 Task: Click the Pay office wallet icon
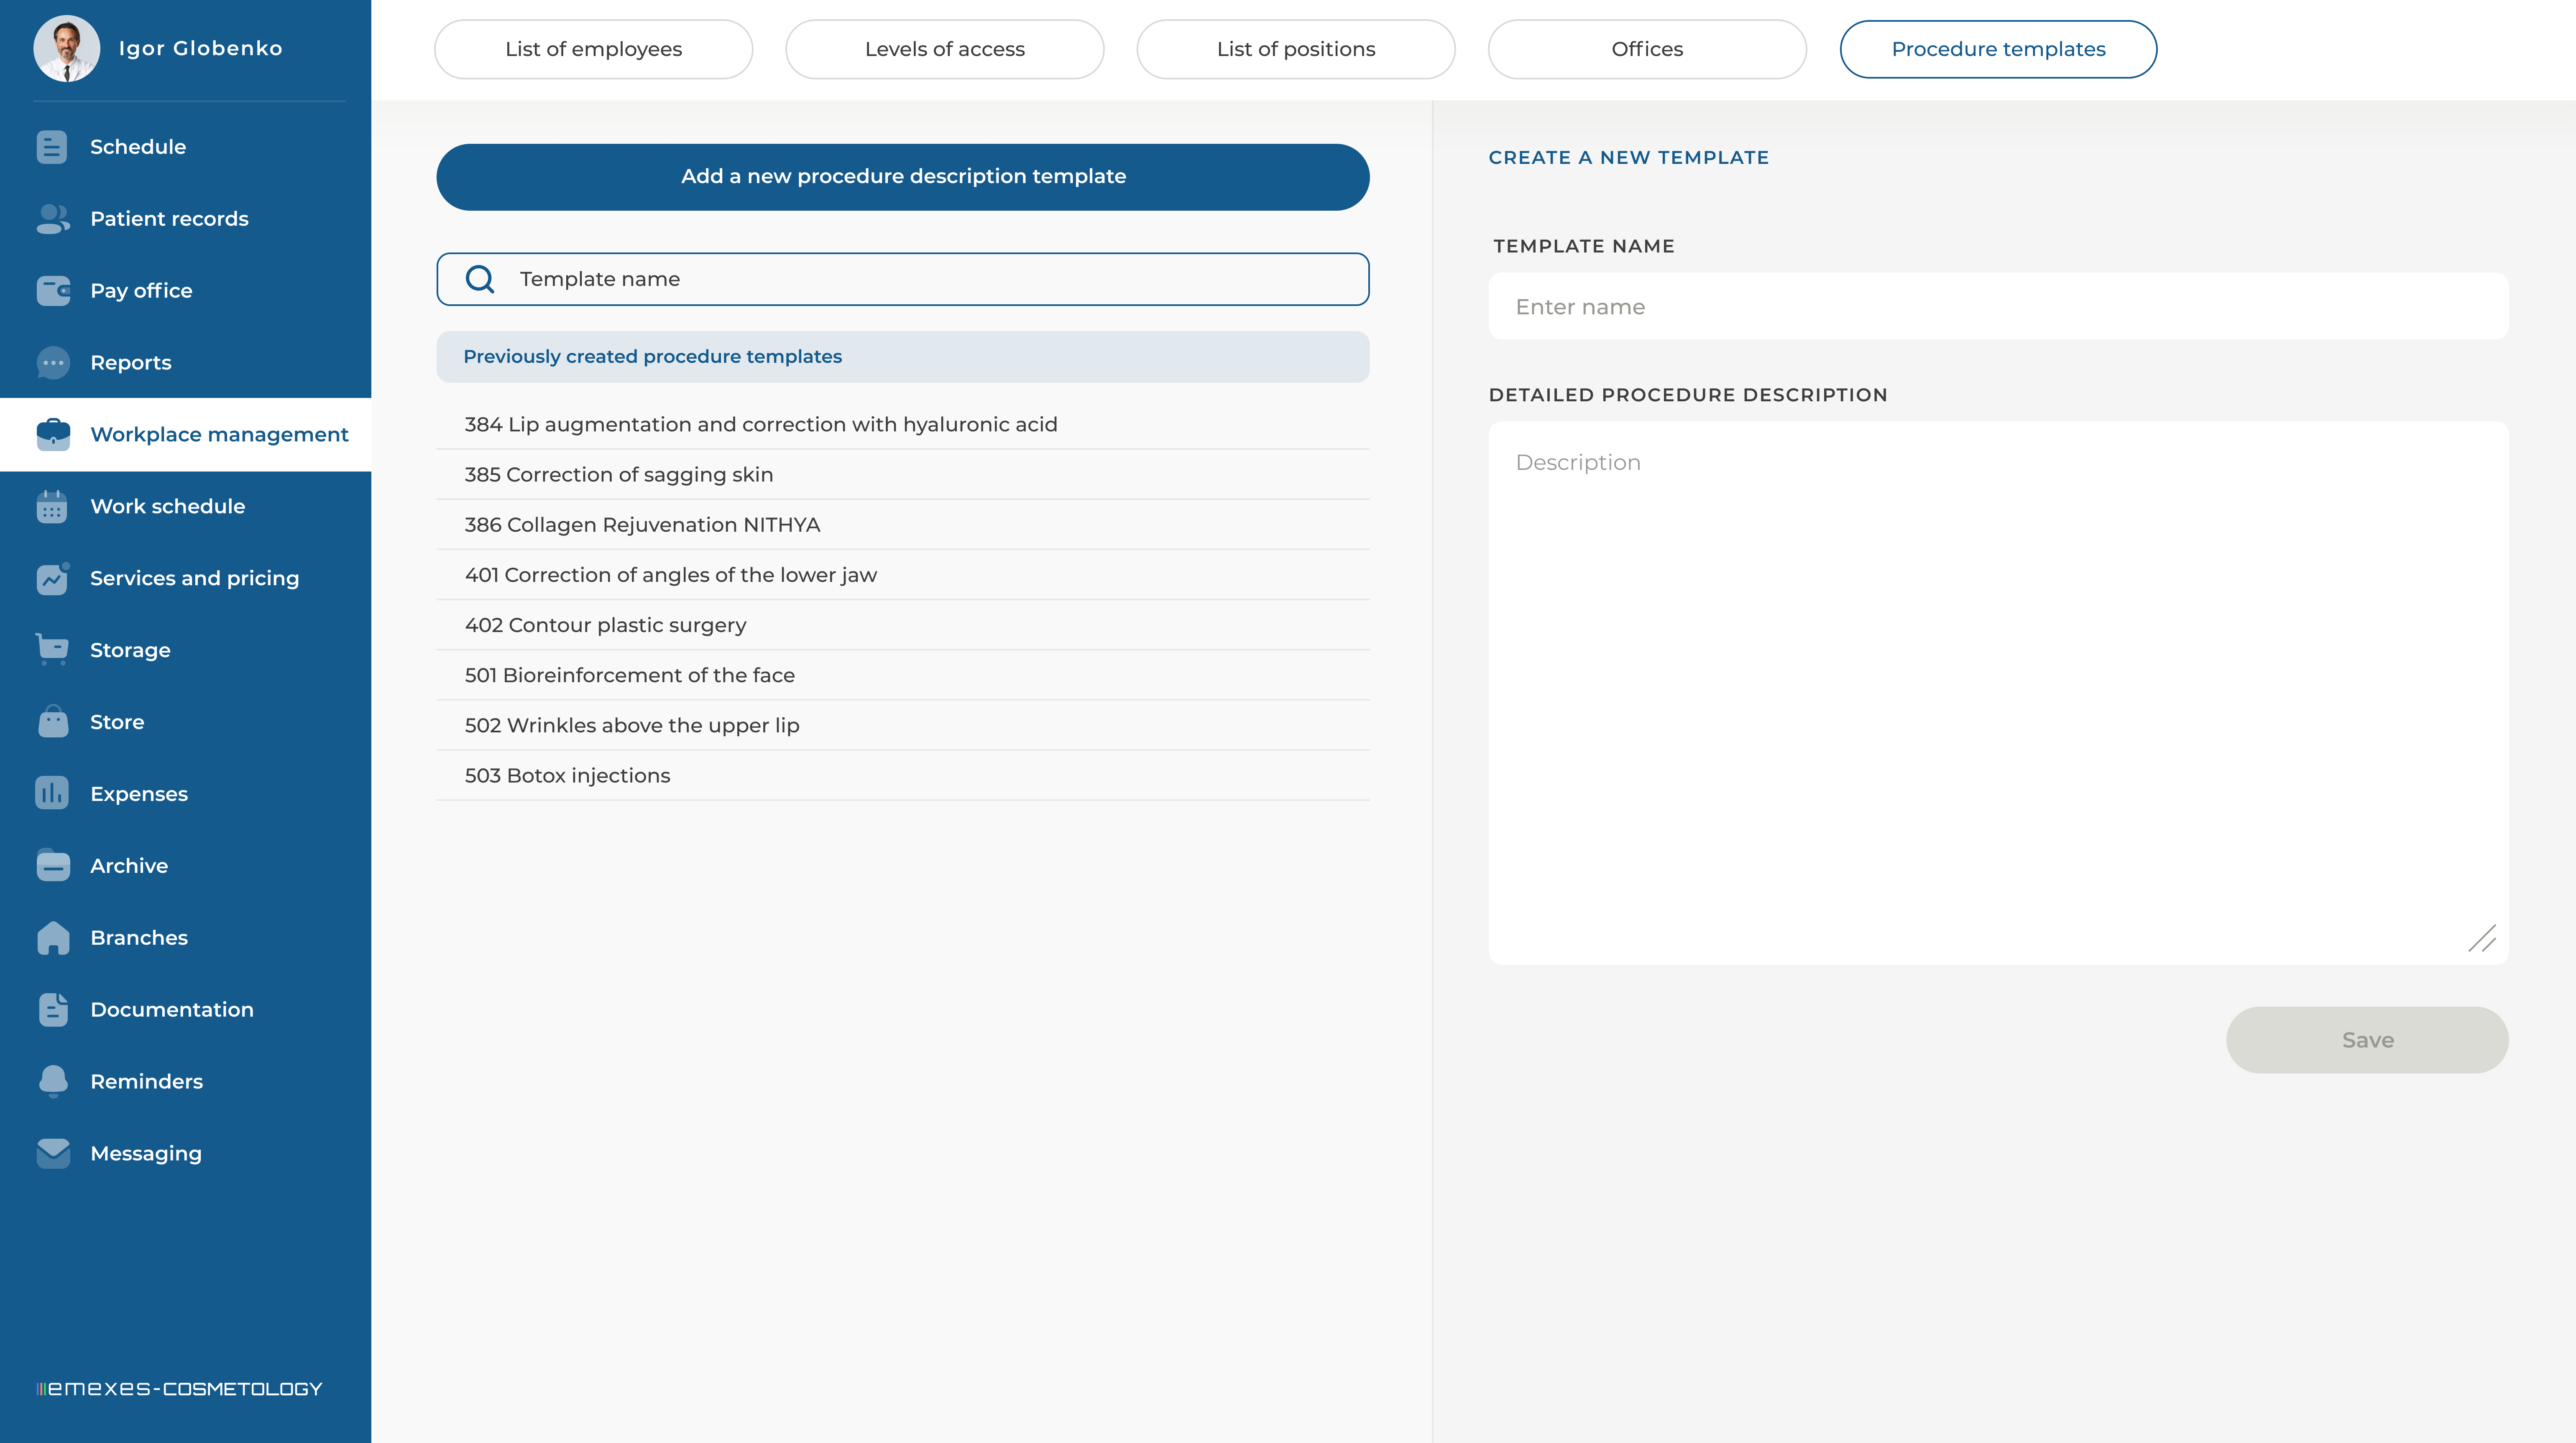click(52, 291)
